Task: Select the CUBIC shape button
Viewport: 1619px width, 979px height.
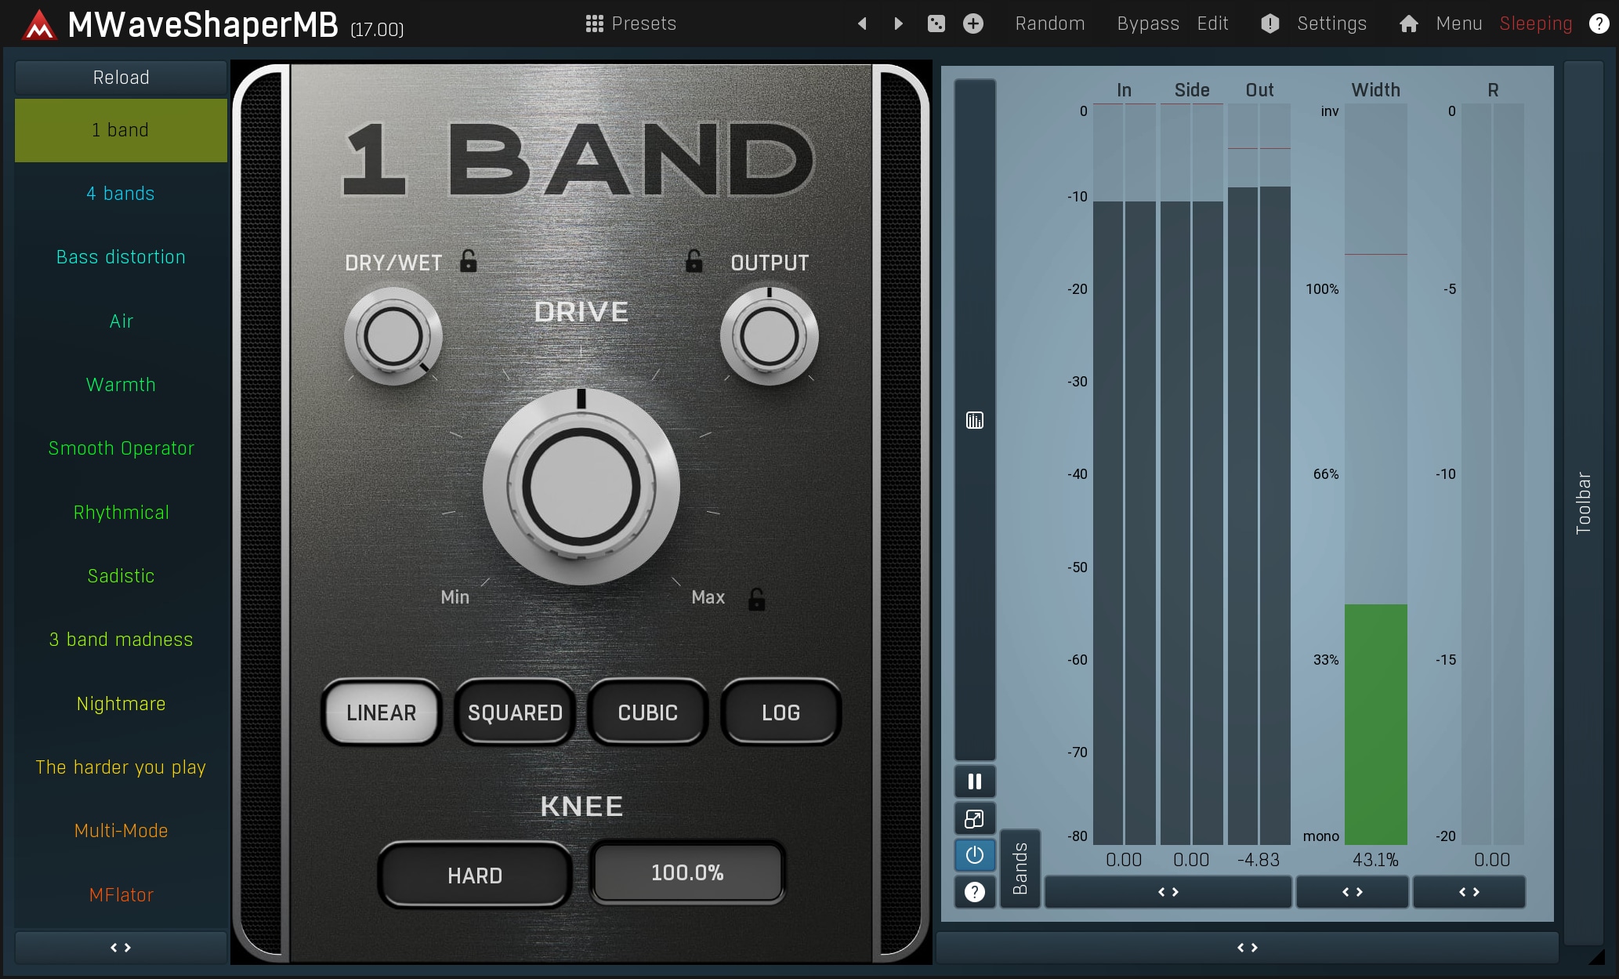Action: 647,712
